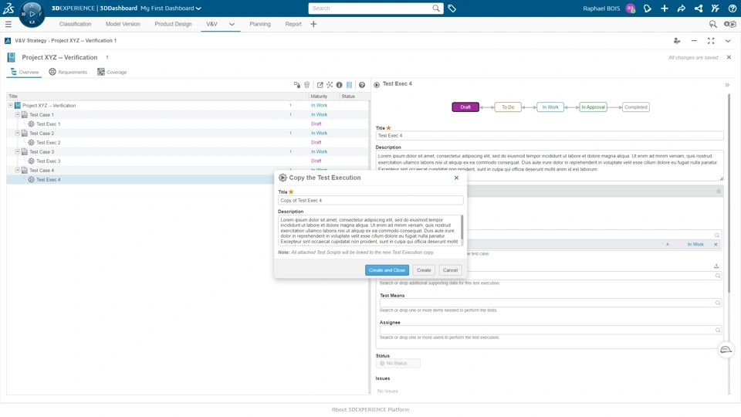Click the tag icon beside search
Screen dimensions: 741x417
tap(452, 8)
